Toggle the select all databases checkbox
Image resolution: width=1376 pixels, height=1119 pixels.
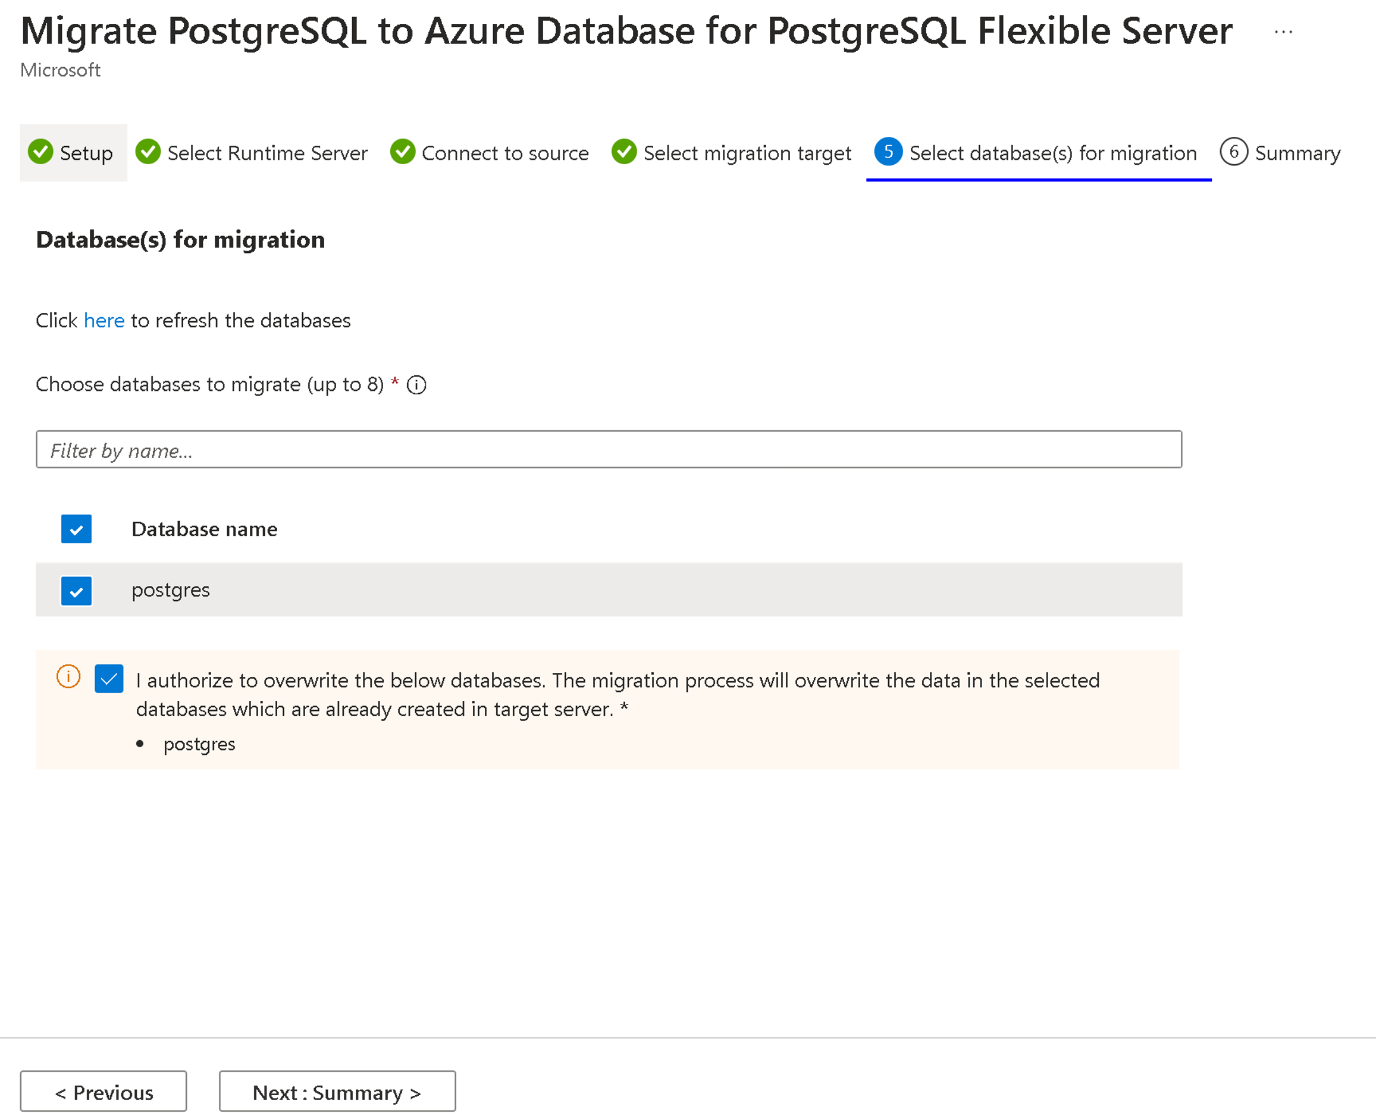tap(77, 529)
